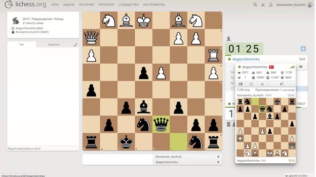Click move number 17 in move list
This screenshot has width=316, height=177.
232,88
